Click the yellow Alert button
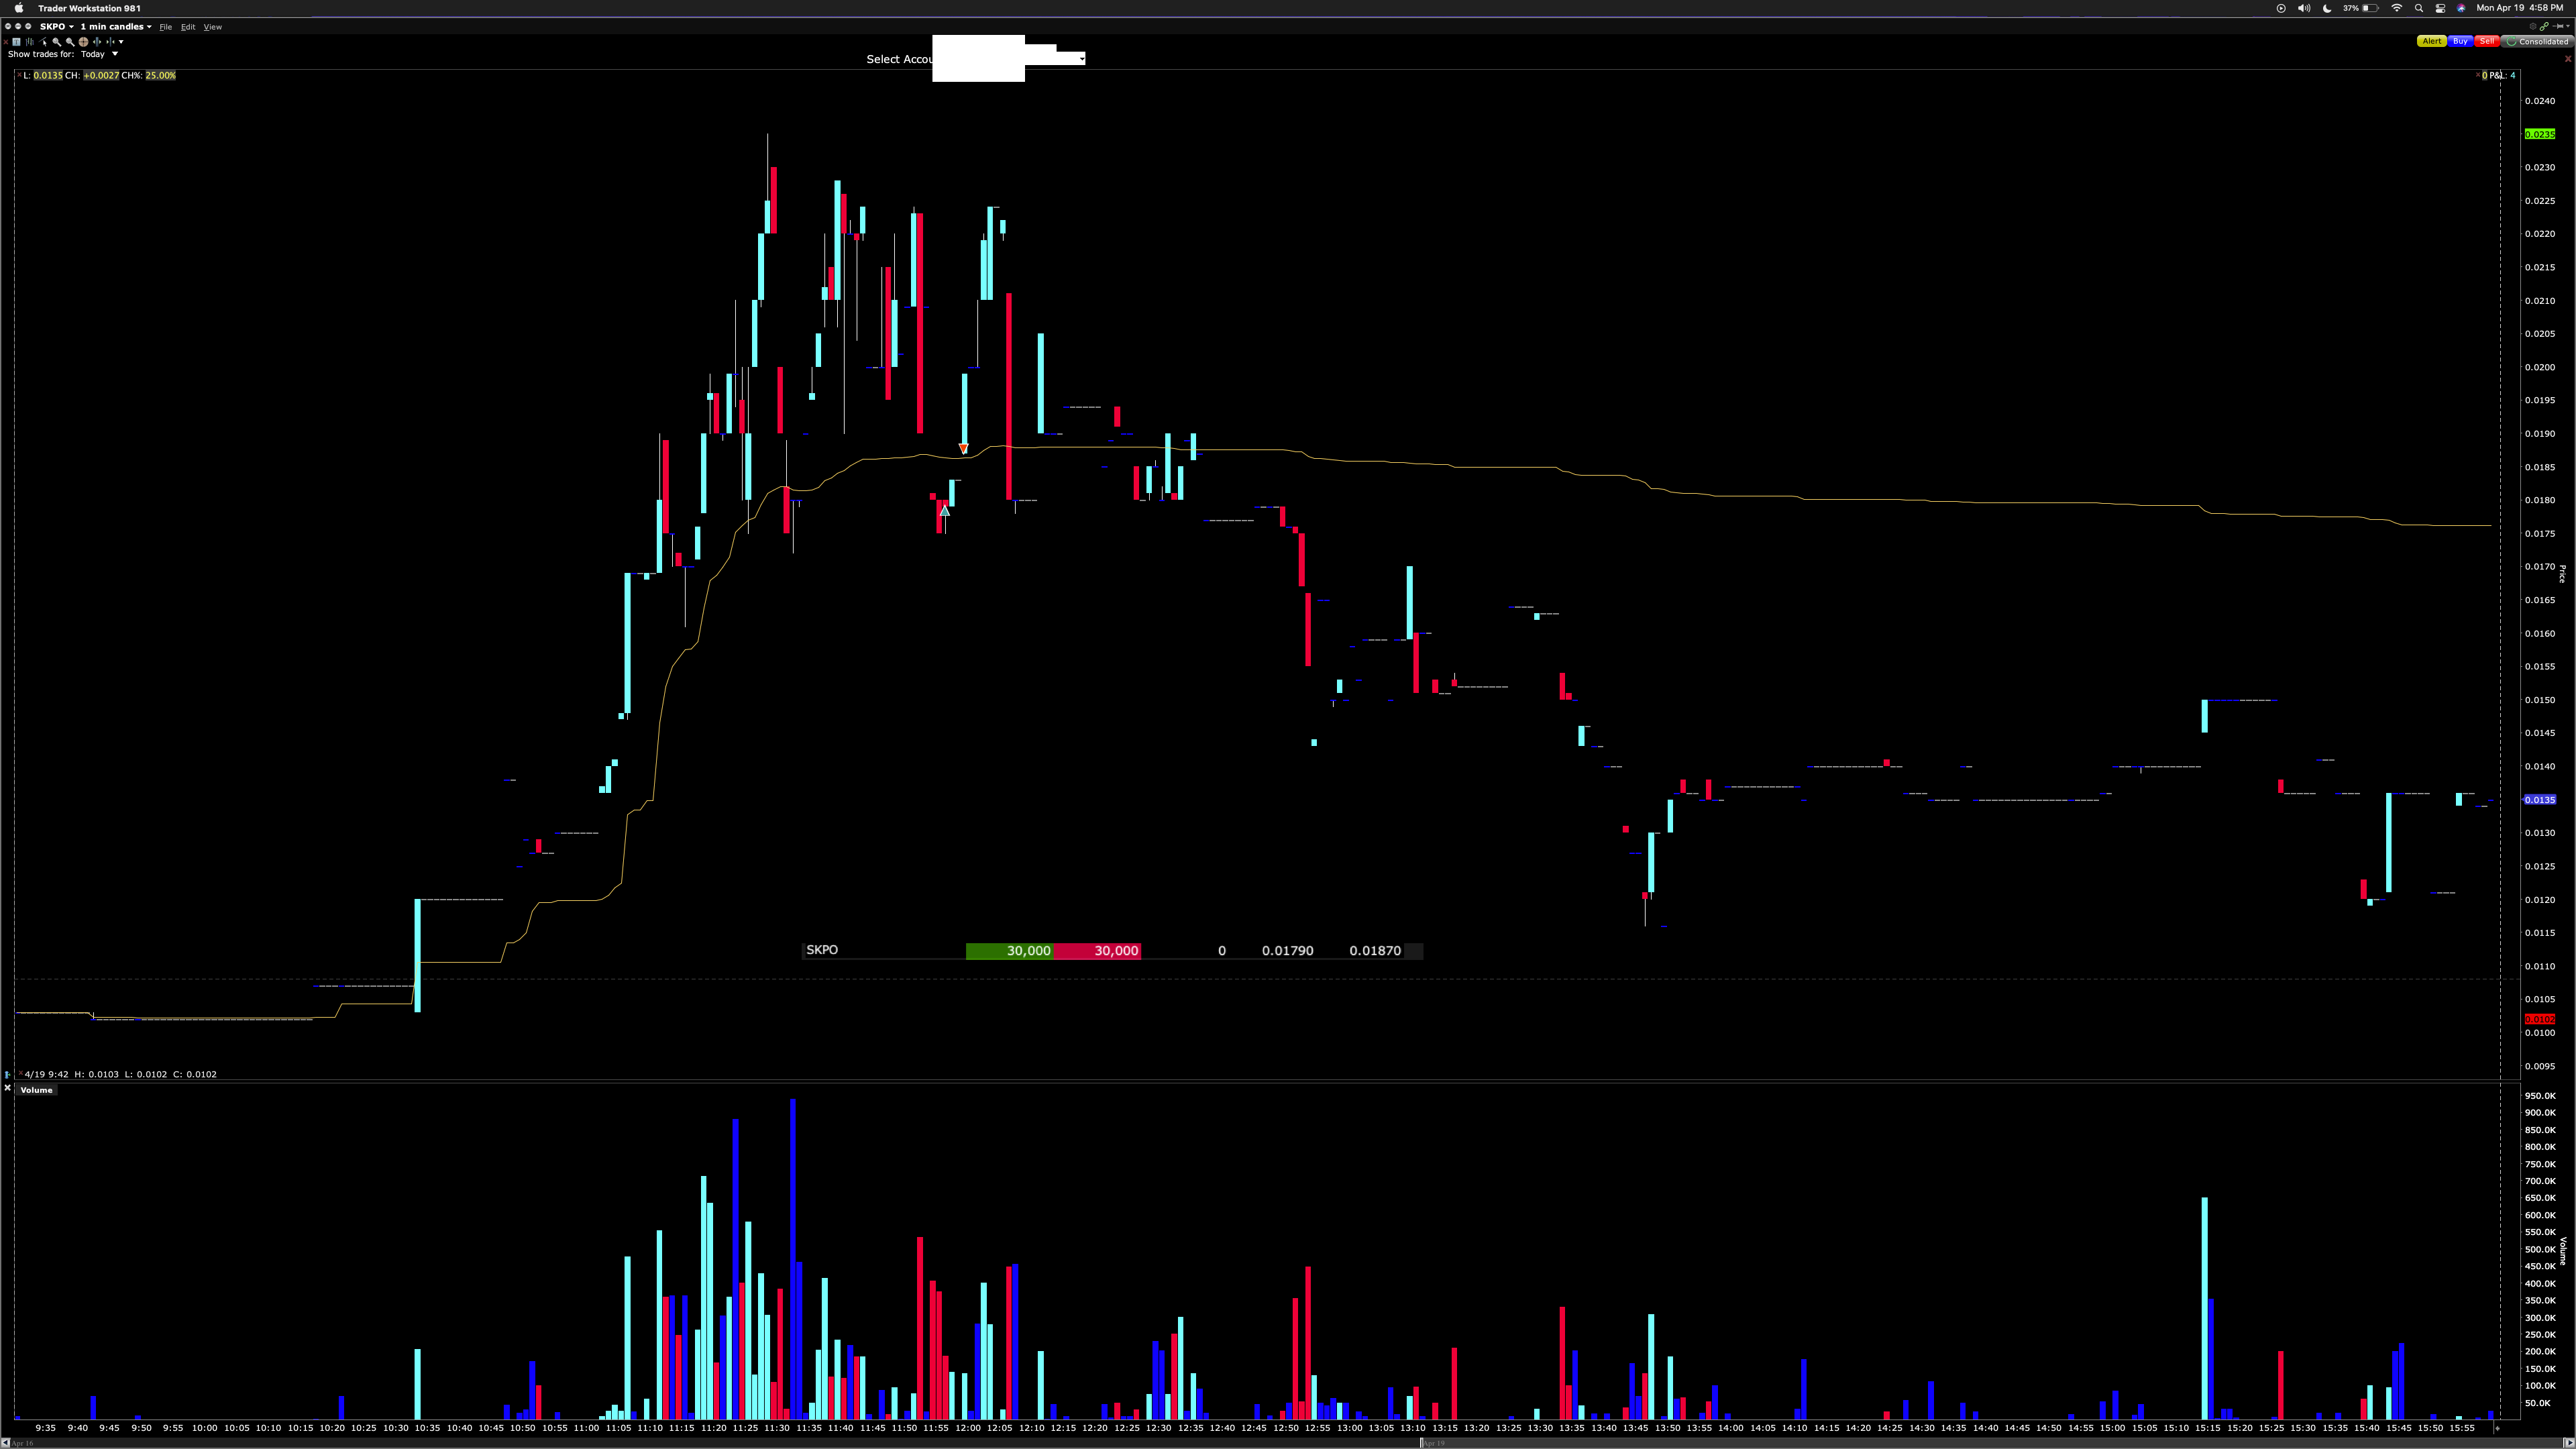This screenshot has width=2576, height=1449. coord(2431,42)
